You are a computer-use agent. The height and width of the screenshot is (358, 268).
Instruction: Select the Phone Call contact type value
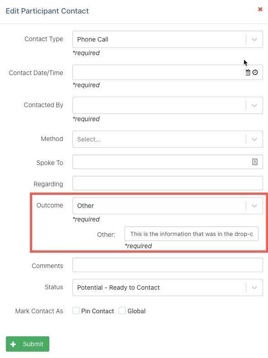(93, 39)
